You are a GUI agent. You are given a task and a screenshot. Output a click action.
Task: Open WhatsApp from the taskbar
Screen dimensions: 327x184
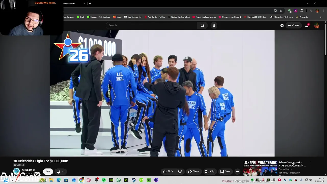[119, 180]
